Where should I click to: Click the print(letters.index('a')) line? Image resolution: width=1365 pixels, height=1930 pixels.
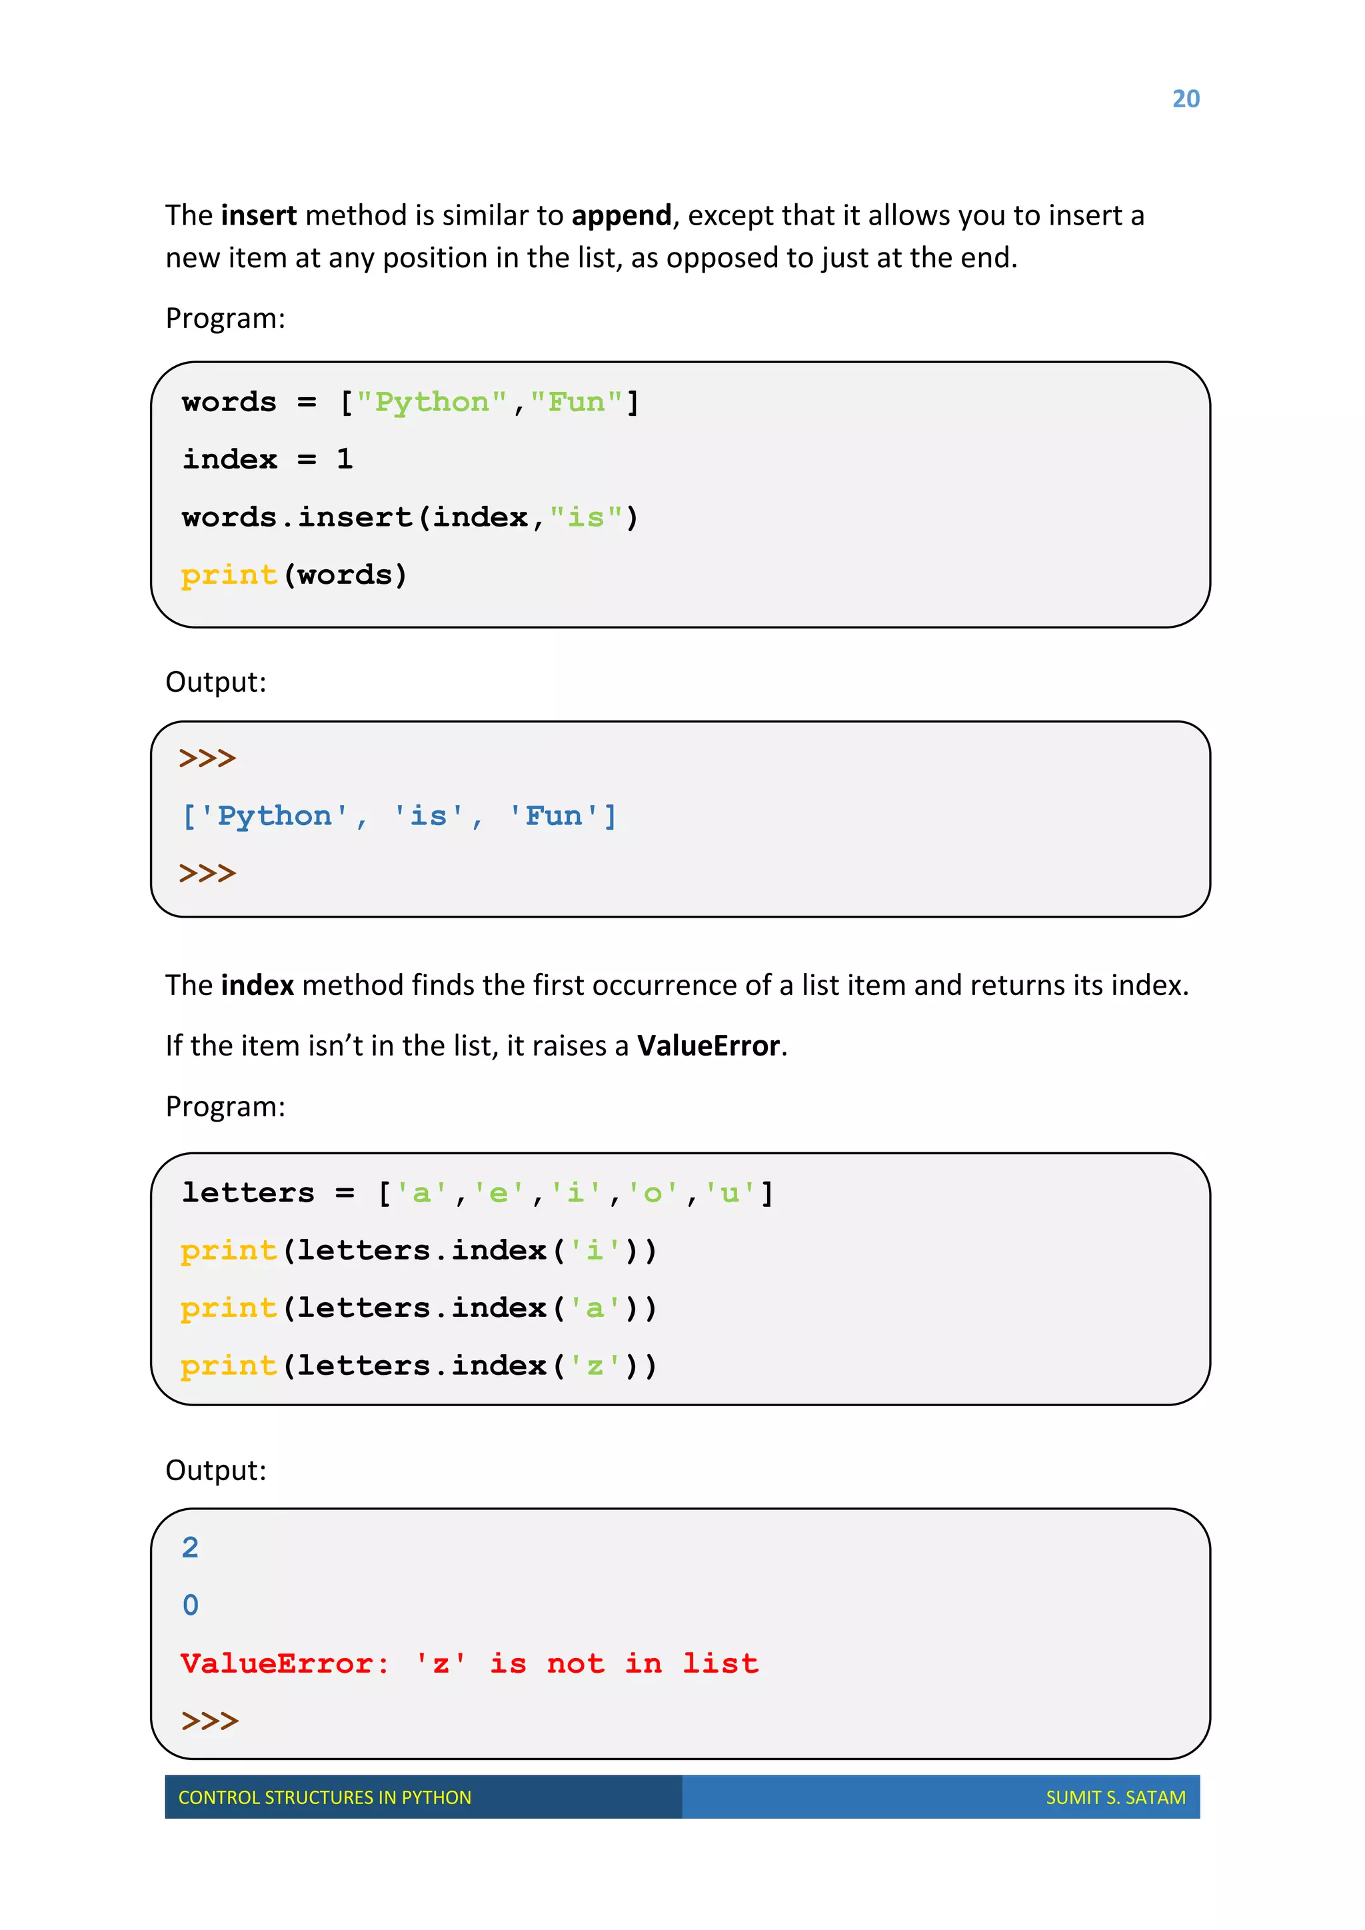tap(419, 1309)
